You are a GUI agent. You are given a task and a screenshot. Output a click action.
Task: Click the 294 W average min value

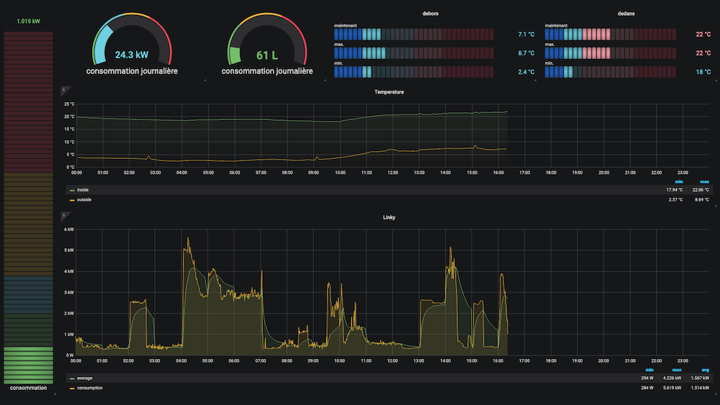pos(647,378)
